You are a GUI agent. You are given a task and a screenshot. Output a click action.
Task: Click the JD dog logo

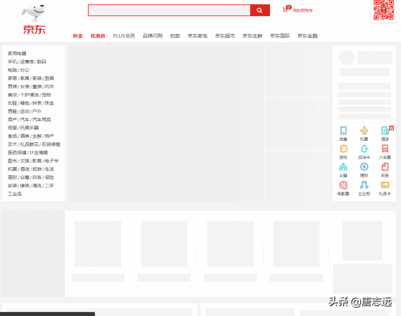pos(33,13)
